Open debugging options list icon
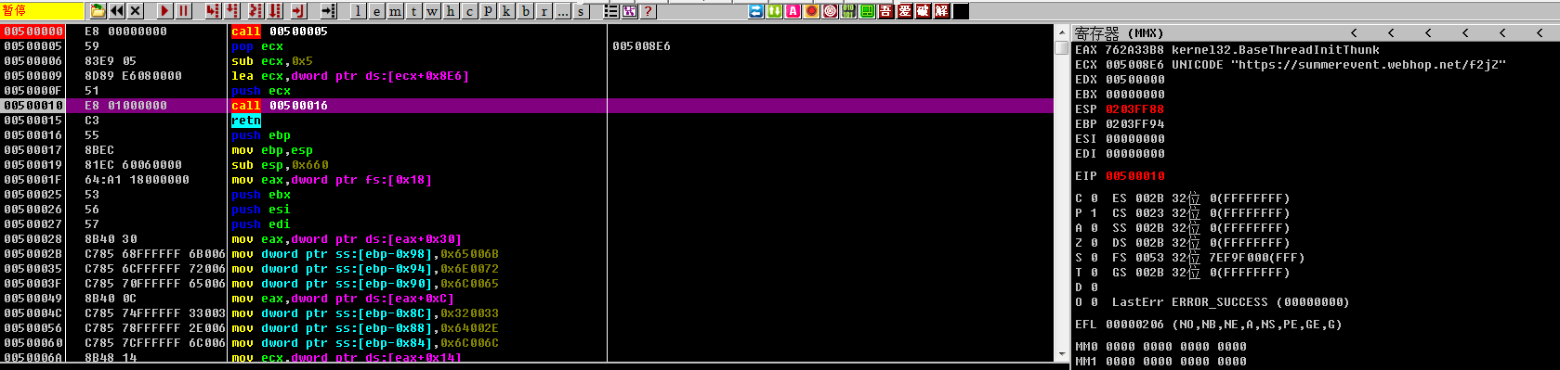 [610, 11]
